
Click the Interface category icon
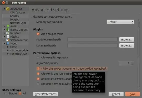coord(8,33)
